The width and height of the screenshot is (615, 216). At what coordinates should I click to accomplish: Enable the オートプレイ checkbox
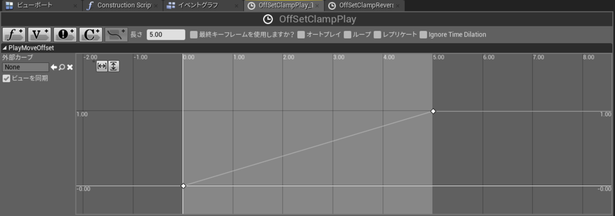[301, 34]
